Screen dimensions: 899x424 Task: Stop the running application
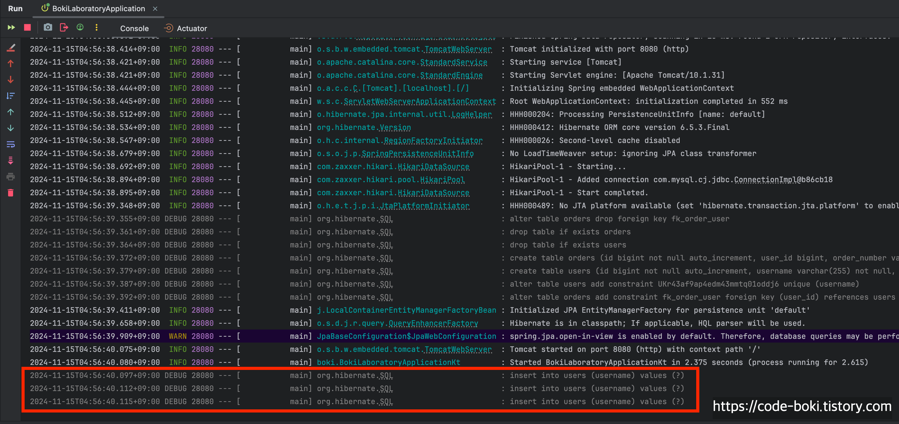pyautogui.click(x=27, y=28)
